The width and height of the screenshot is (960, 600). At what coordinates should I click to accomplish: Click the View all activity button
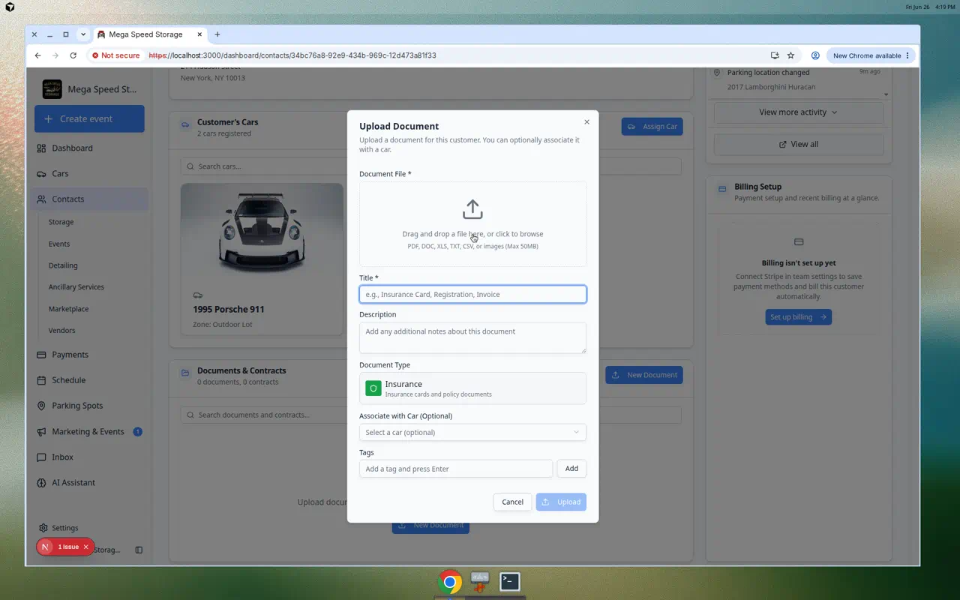(798, 144)
